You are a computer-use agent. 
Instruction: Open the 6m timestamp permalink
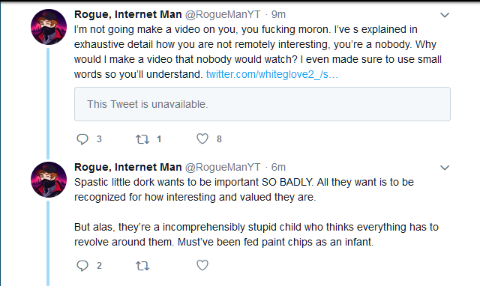pyautogui.click(x=278, y=167)
